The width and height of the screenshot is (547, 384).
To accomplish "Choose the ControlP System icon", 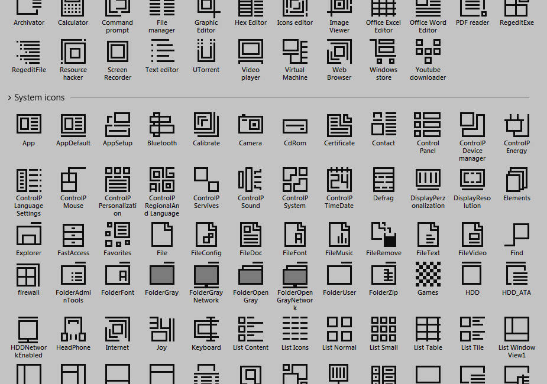I will coord(294,180).
